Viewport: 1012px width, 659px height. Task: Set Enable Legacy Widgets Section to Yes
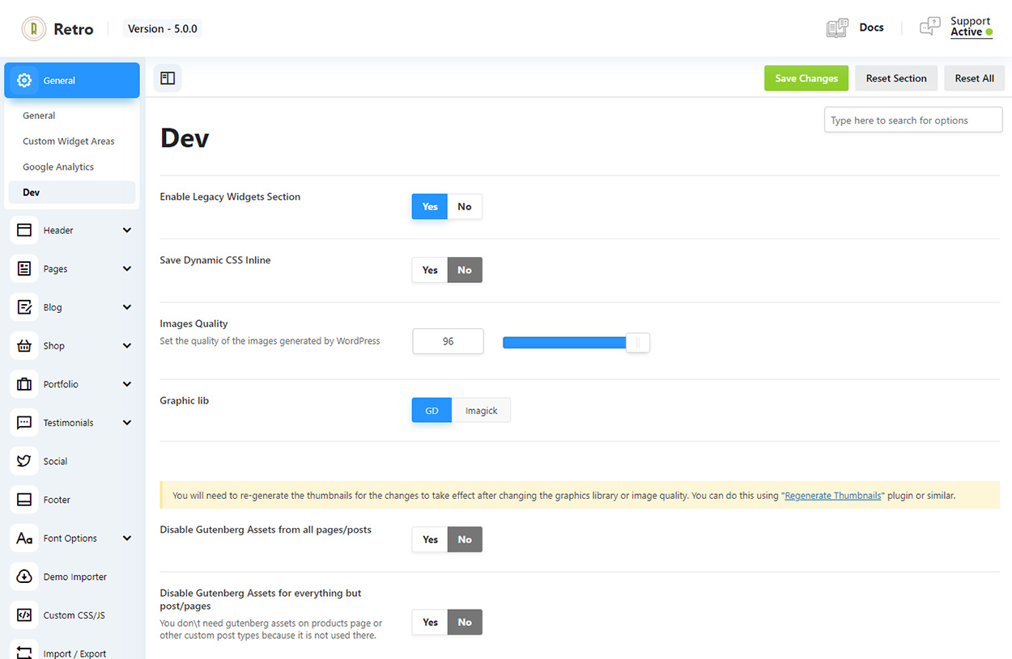point(430,206)
